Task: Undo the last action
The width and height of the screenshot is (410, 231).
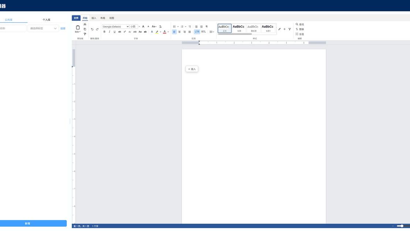Action: pyautogui.click(x=92, y=29)
